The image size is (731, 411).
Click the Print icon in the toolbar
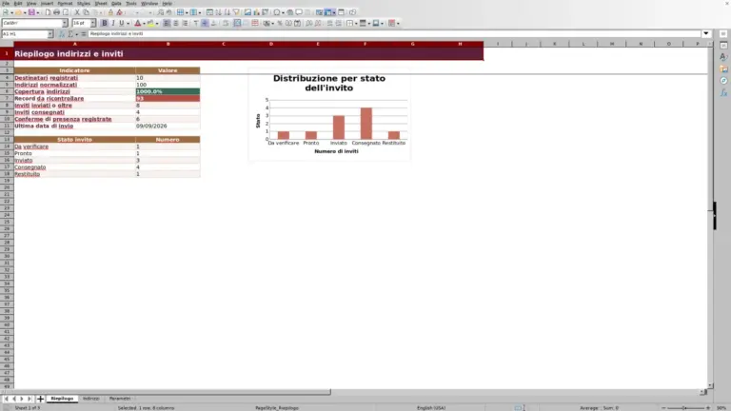click(x=56, y=12)
